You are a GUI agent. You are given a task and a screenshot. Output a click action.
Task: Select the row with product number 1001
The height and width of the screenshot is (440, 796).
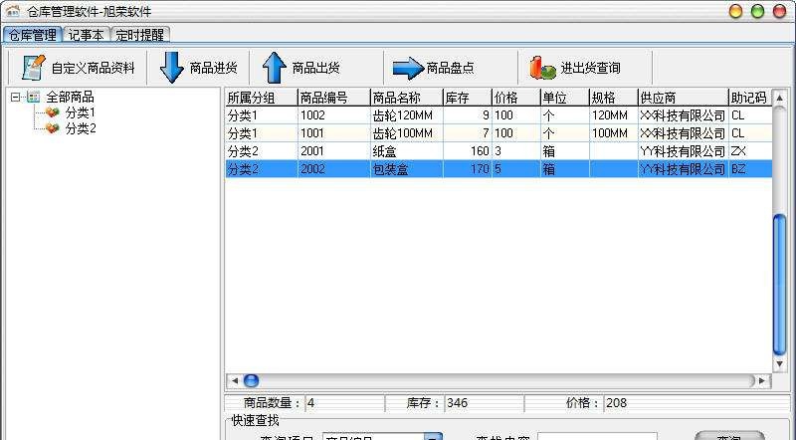498,133
